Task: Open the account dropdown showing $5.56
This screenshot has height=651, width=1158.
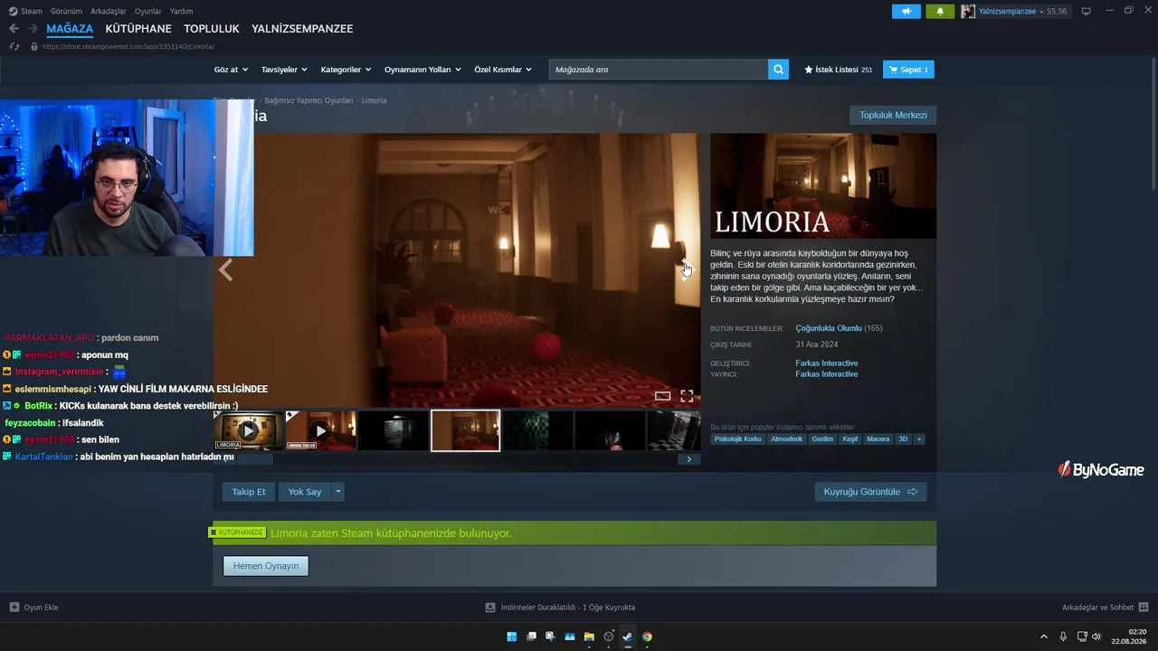Action: coord(1023,12)
